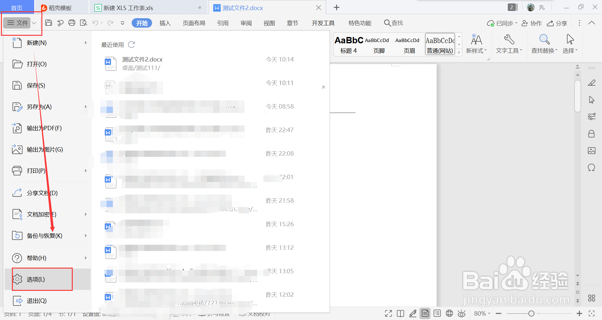Viewport: 602px width, 320px height.
Task: Switch to read mode via book icon
Action: coord(400,313)
